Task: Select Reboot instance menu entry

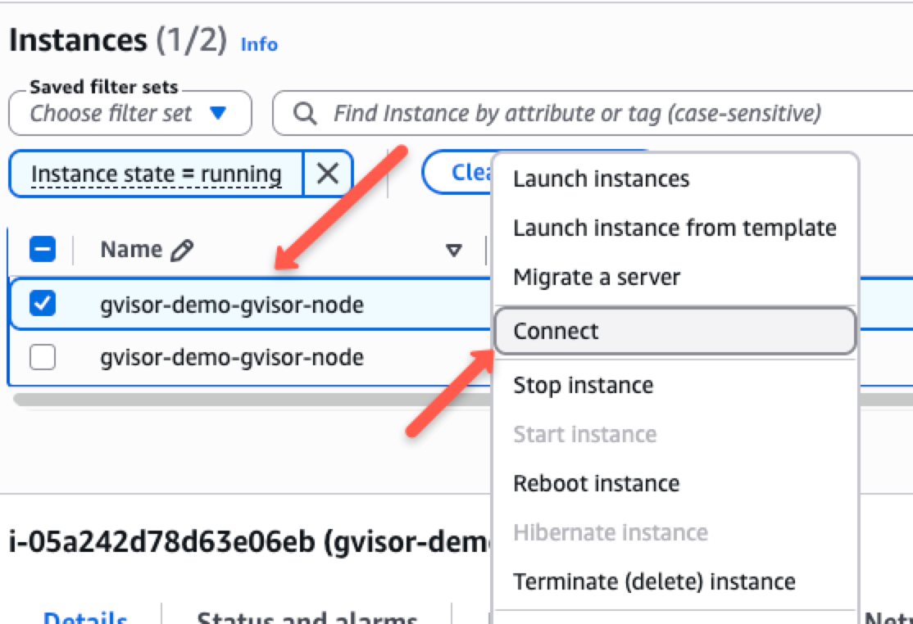Action: [597, 483]
